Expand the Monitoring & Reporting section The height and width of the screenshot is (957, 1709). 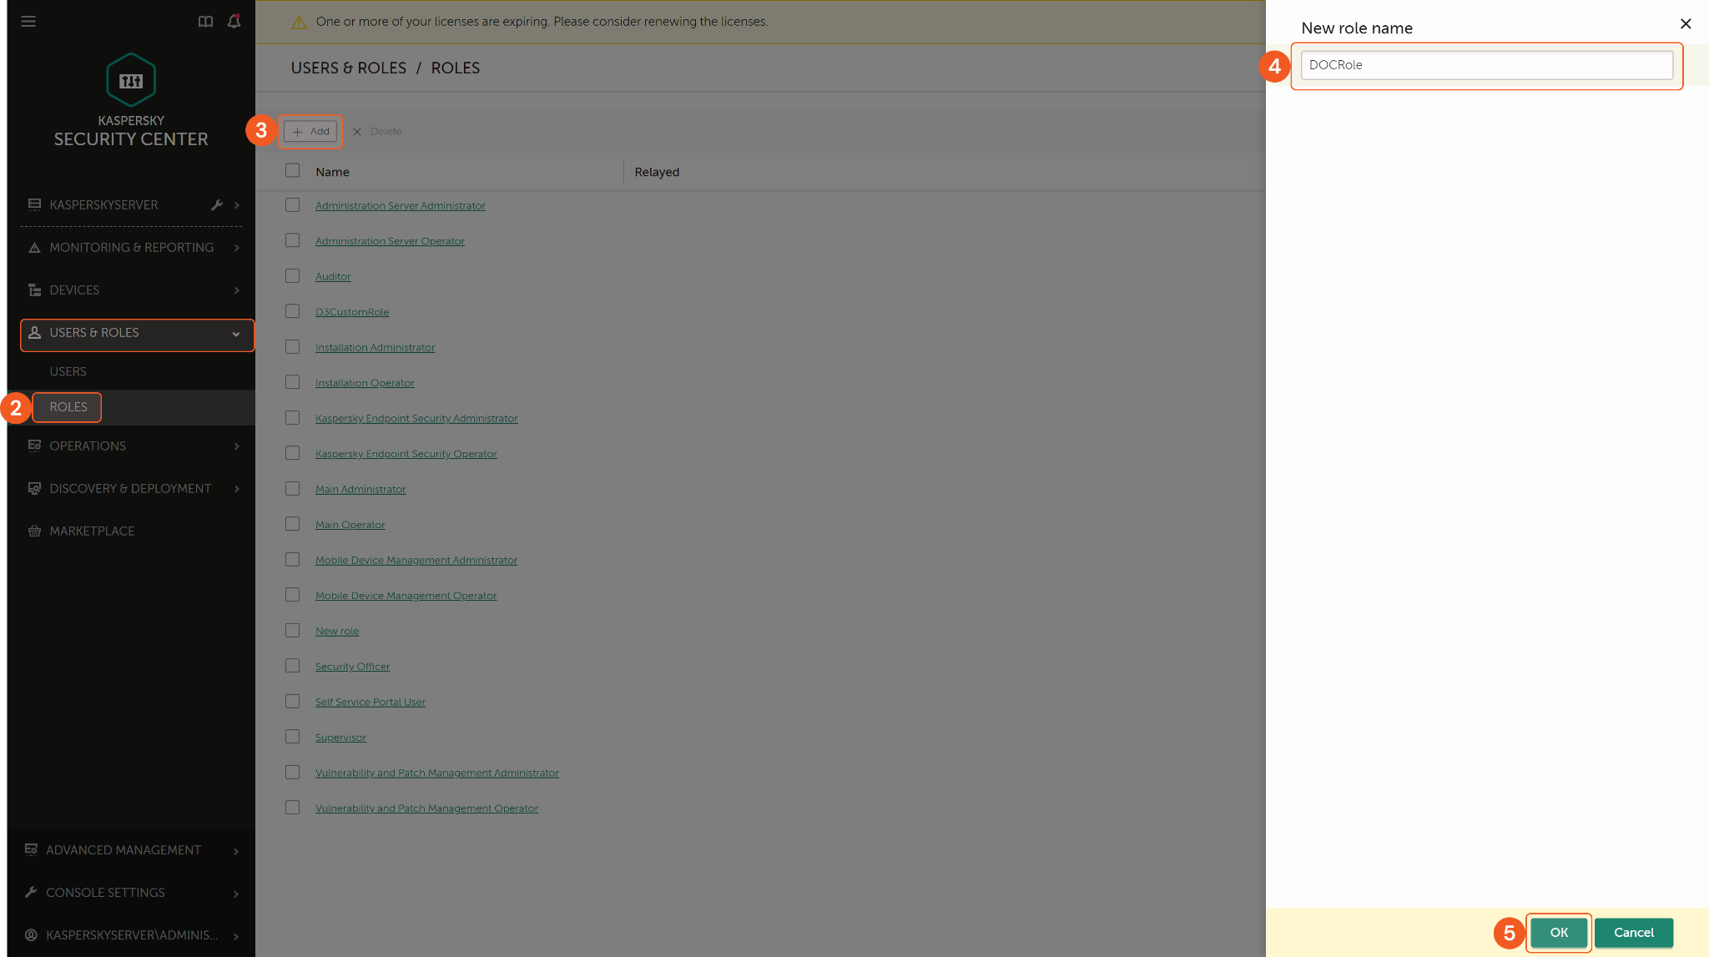tap(237, 248)
